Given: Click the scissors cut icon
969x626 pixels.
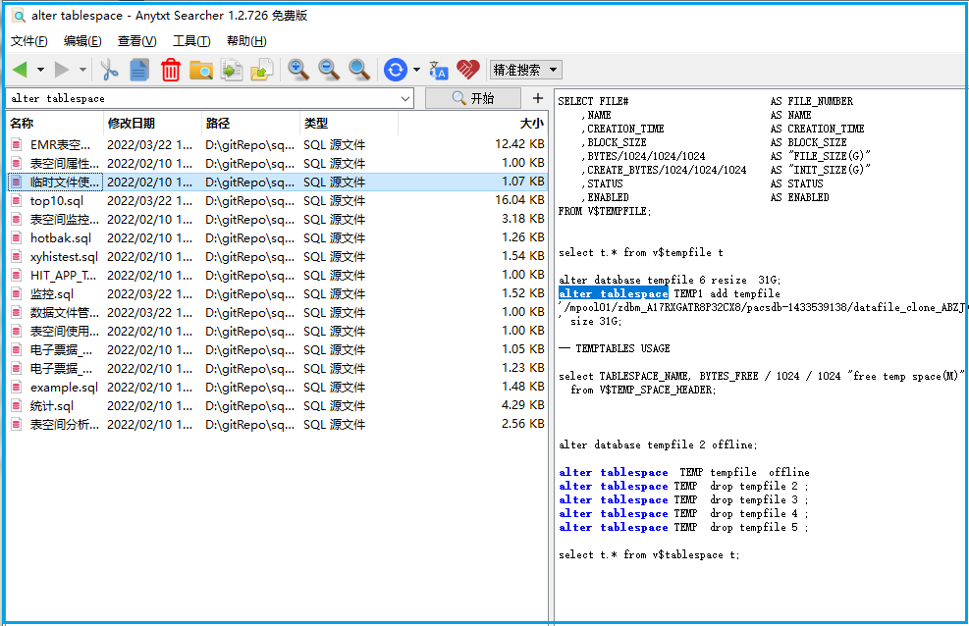Looking at the screenshot, I should click(x=109, y=70).
